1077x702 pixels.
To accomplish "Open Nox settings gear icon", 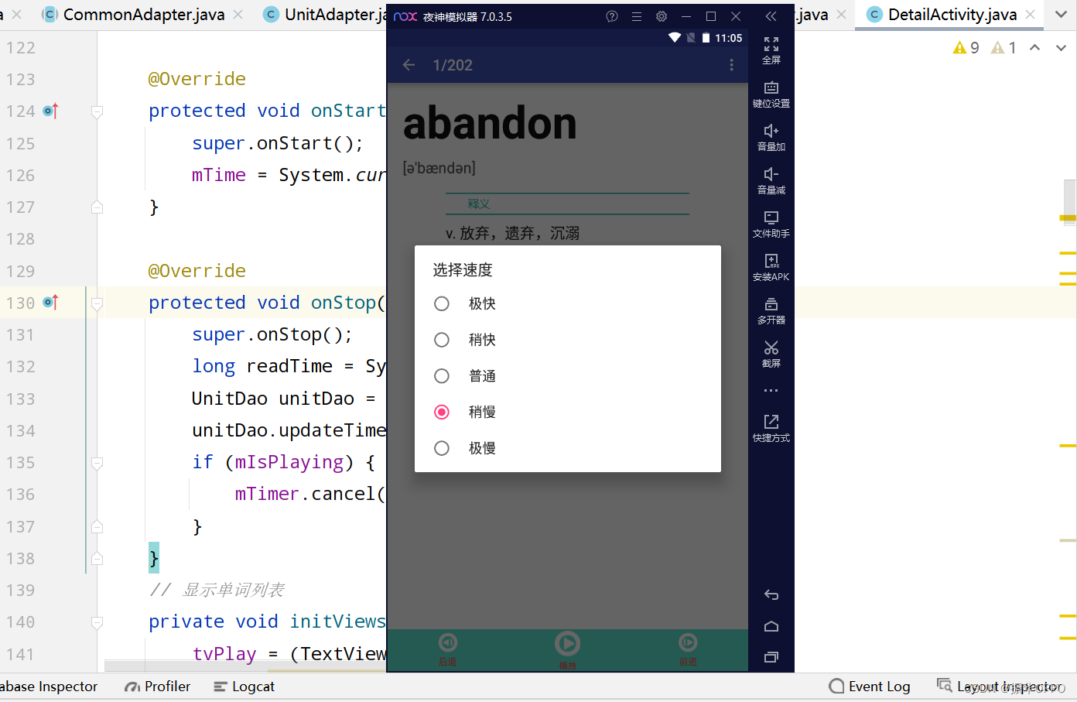I will pos(662,16).
